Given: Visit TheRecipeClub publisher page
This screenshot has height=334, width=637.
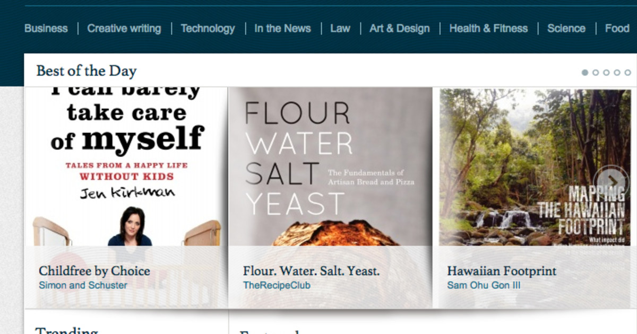Looking at the screenshot, I should coord(277,285).
